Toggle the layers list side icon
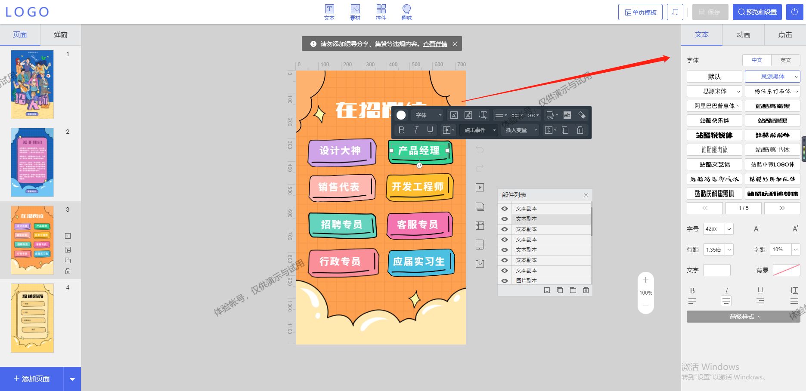This screenshot has height=391, width=806. [x=480, y=206]
